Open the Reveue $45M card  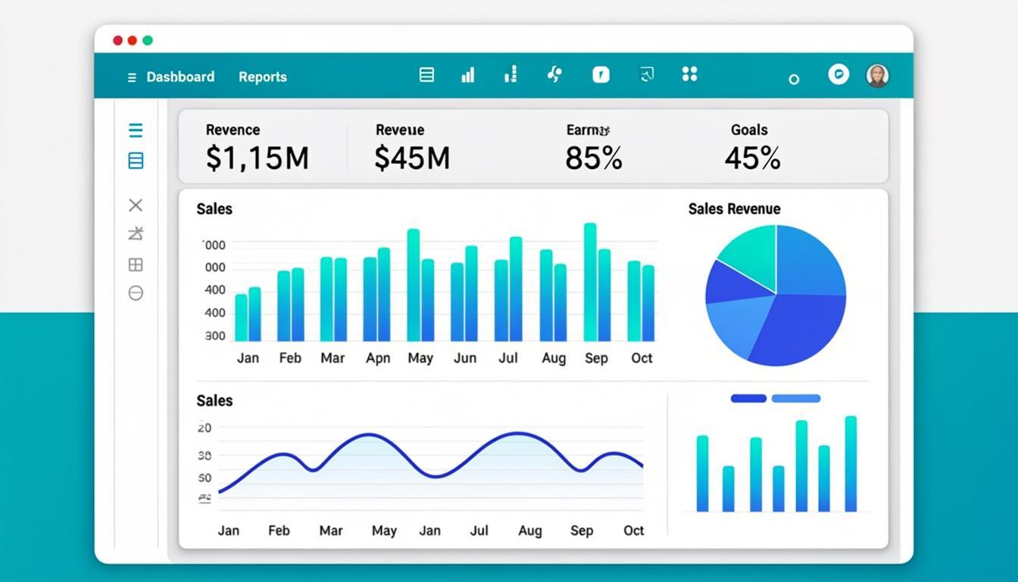point(412,146)
